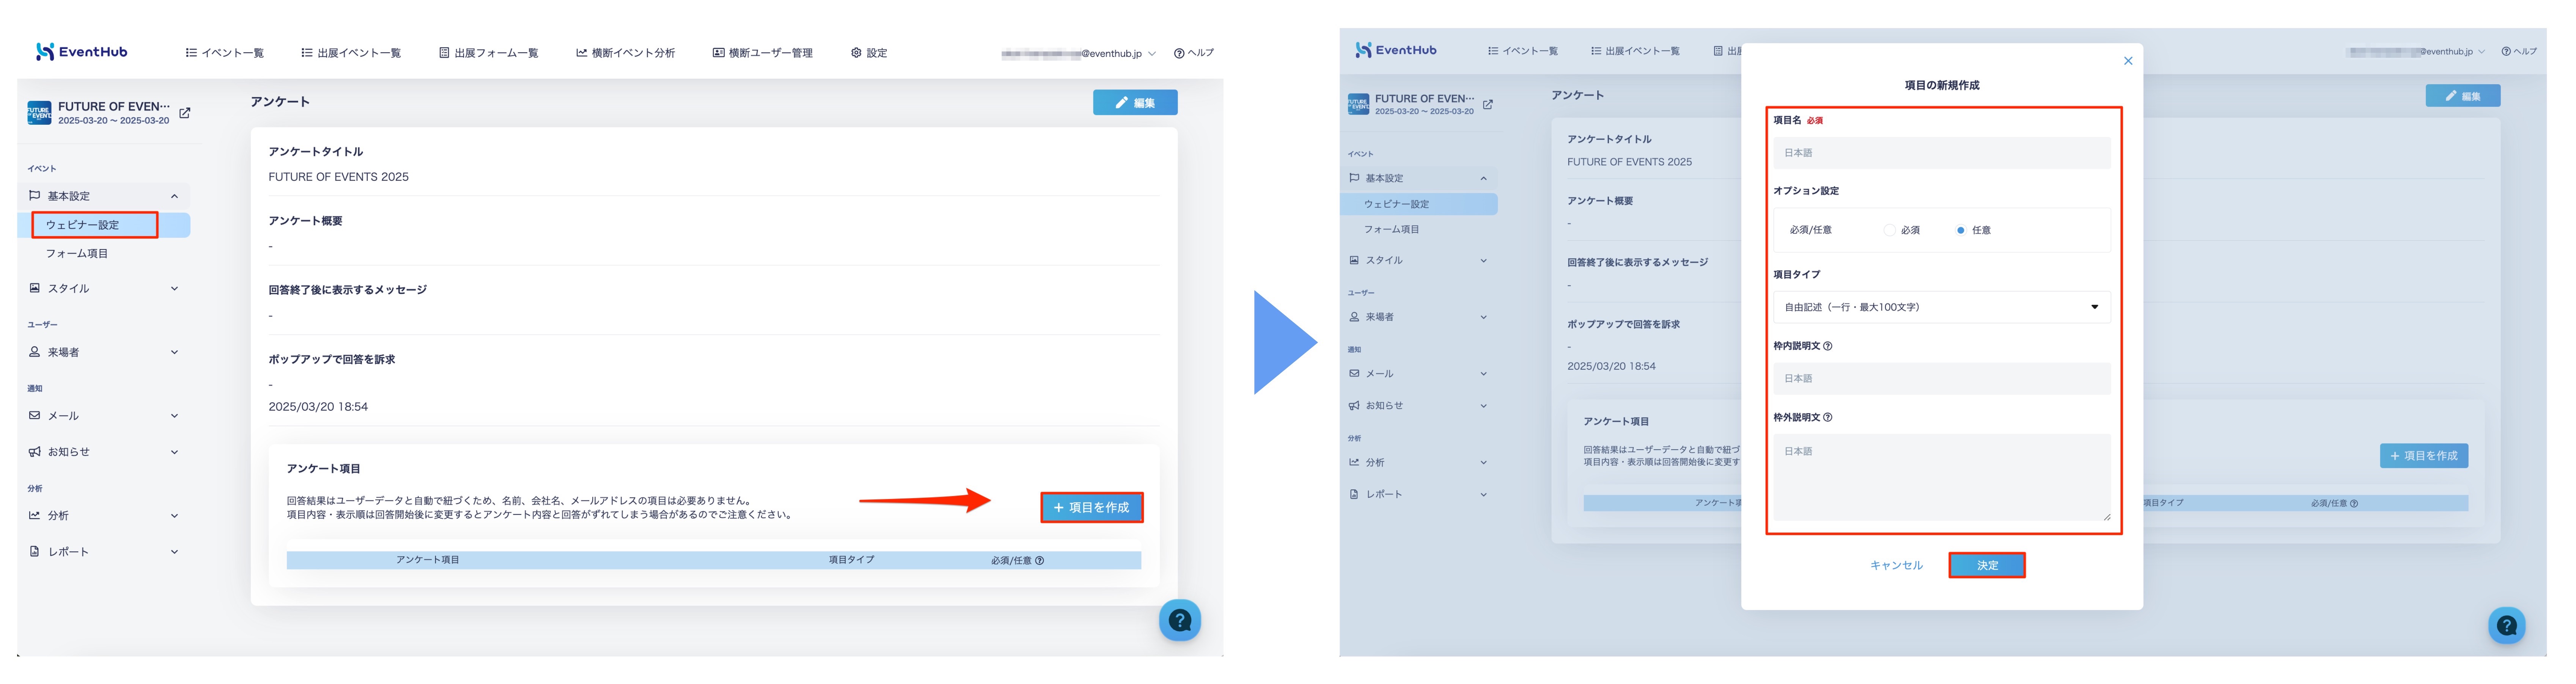Expand 来場者 with its chevron on the undimmed sidebar
Image resolution: width=2576 pixels, height=684 pixels.
[x=174, y=352]
